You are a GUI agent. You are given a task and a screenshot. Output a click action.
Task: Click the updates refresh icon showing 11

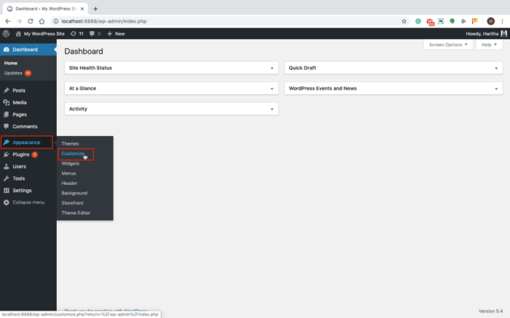pos(73,33)
